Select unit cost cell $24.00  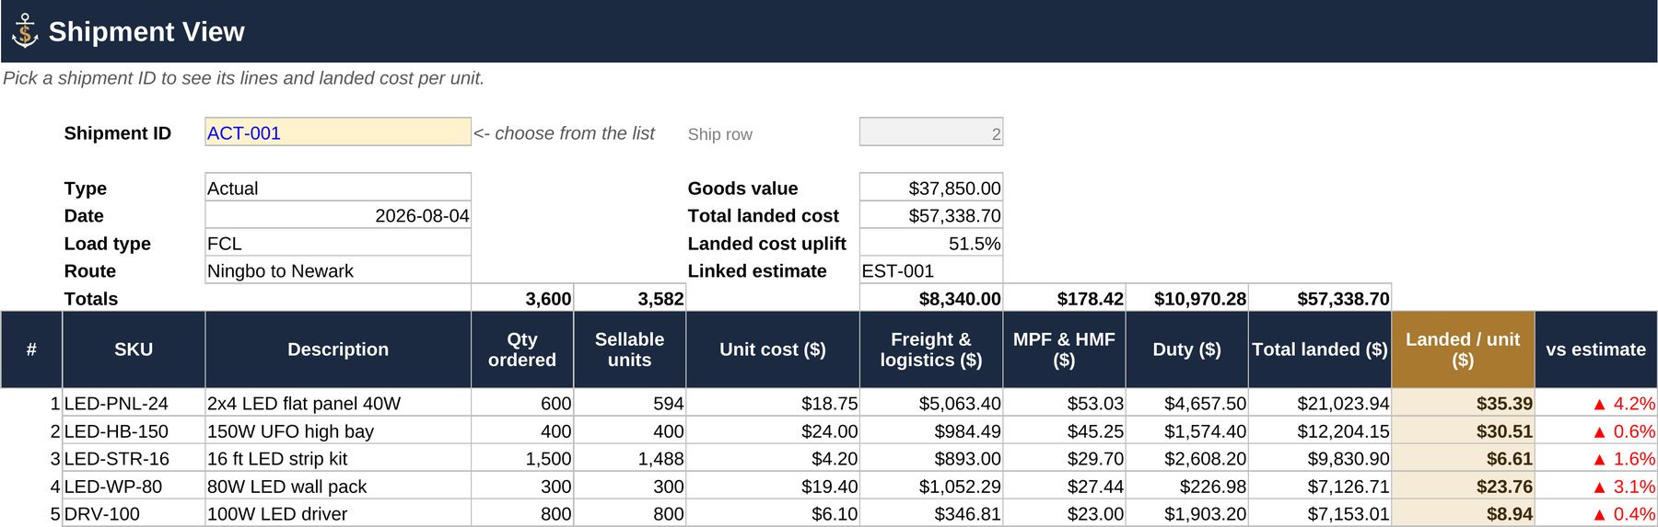pos(773,430)
